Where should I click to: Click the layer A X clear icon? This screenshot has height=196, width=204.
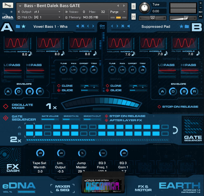pyautogui.click(x=83, y=26)
